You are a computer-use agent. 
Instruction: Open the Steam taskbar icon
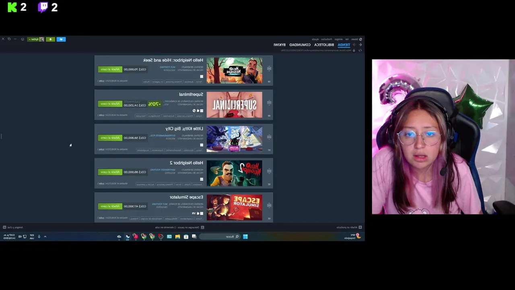(128, 236)
